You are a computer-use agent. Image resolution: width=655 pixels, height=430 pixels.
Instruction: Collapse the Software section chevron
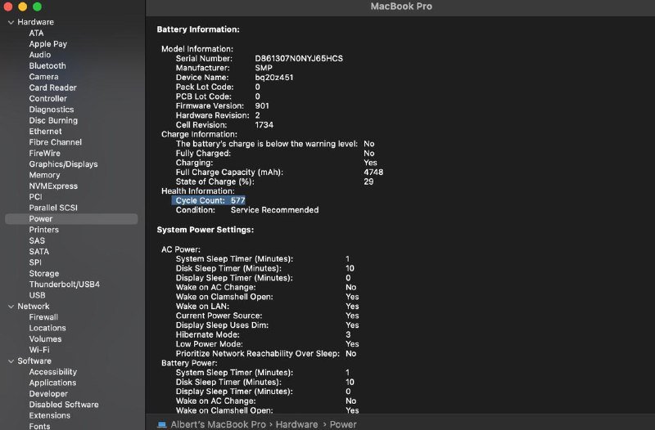[x=11, y=361]
